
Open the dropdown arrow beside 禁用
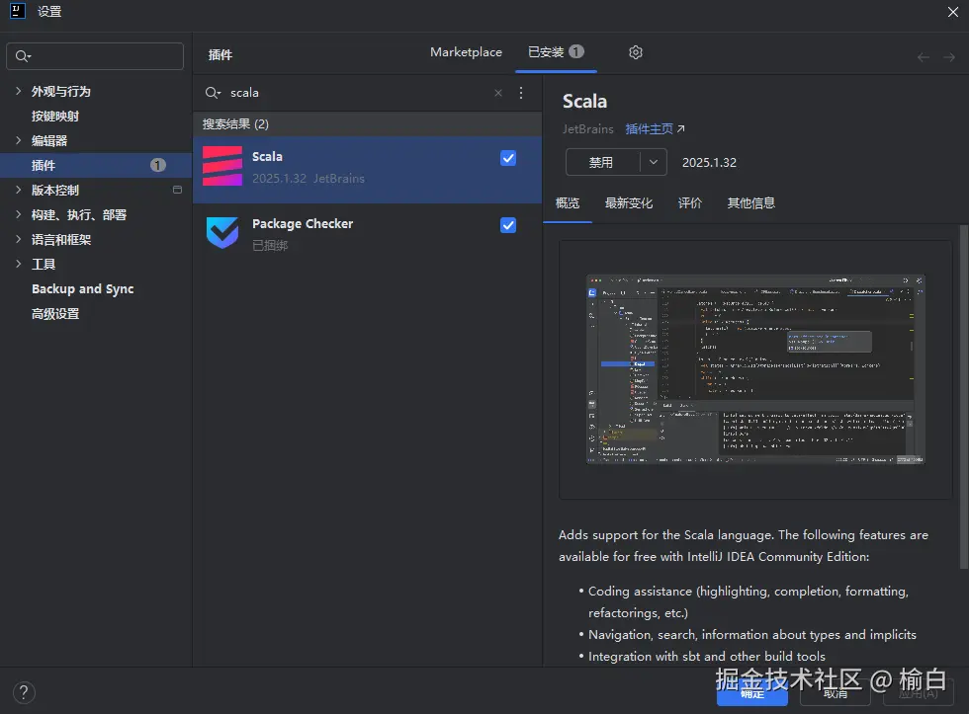pos(654,162)
